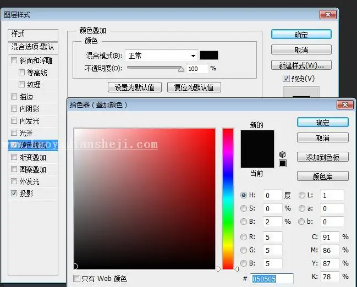Viewport: 357px width, 287px height.
Task: Click the 新建样式(W)... button
Action: tap(301, 65)
